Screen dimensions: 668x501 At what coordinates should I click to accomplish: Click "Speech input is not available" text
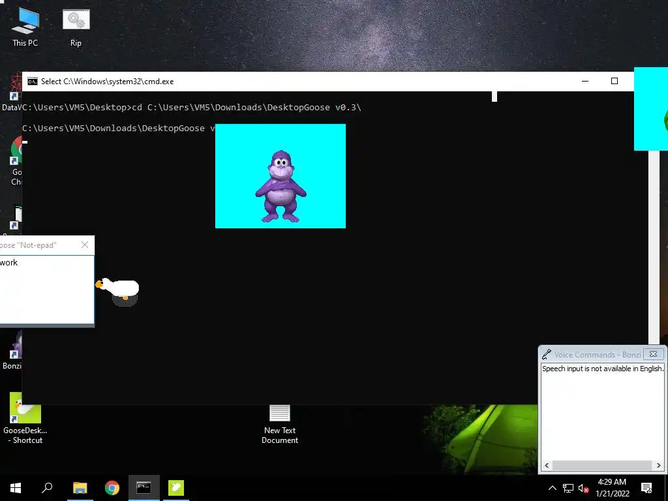click(x=602, y=369)
